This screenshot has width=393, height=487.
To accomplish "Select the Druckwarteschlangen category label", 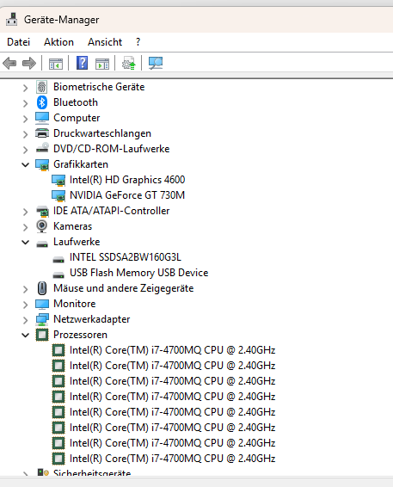I will [x=102, y=133].
